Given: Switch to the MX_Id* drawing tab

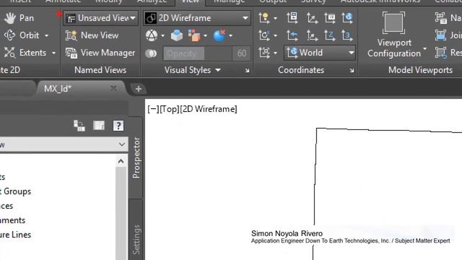Looking at the screenshot, I should pyautogui.click(x=58, y=89).
